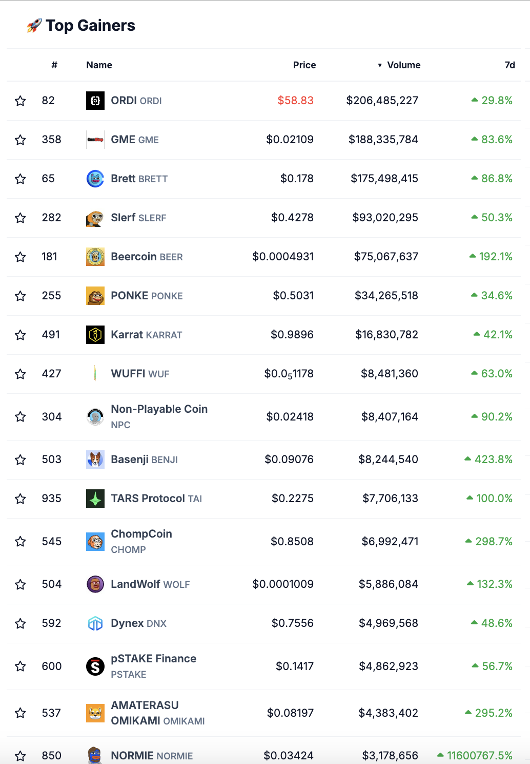Click the LandWolf 132.3% gain value
The image size is (530, 764).
click(494, 584)
